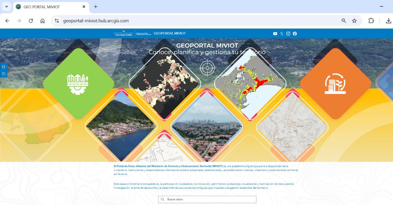The height and width of the screenshot is (205, 393).
Task: View site information in address bar
Action: click(x=57, y=21)
